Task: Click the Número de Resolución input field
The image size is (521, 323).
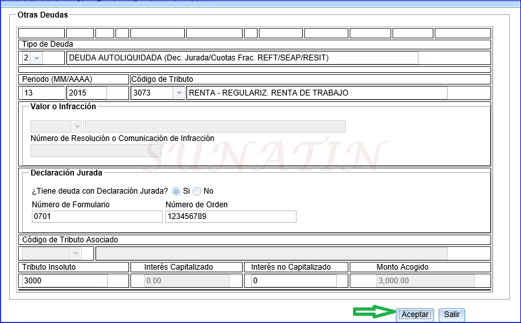Action: (x=86, y=151)
